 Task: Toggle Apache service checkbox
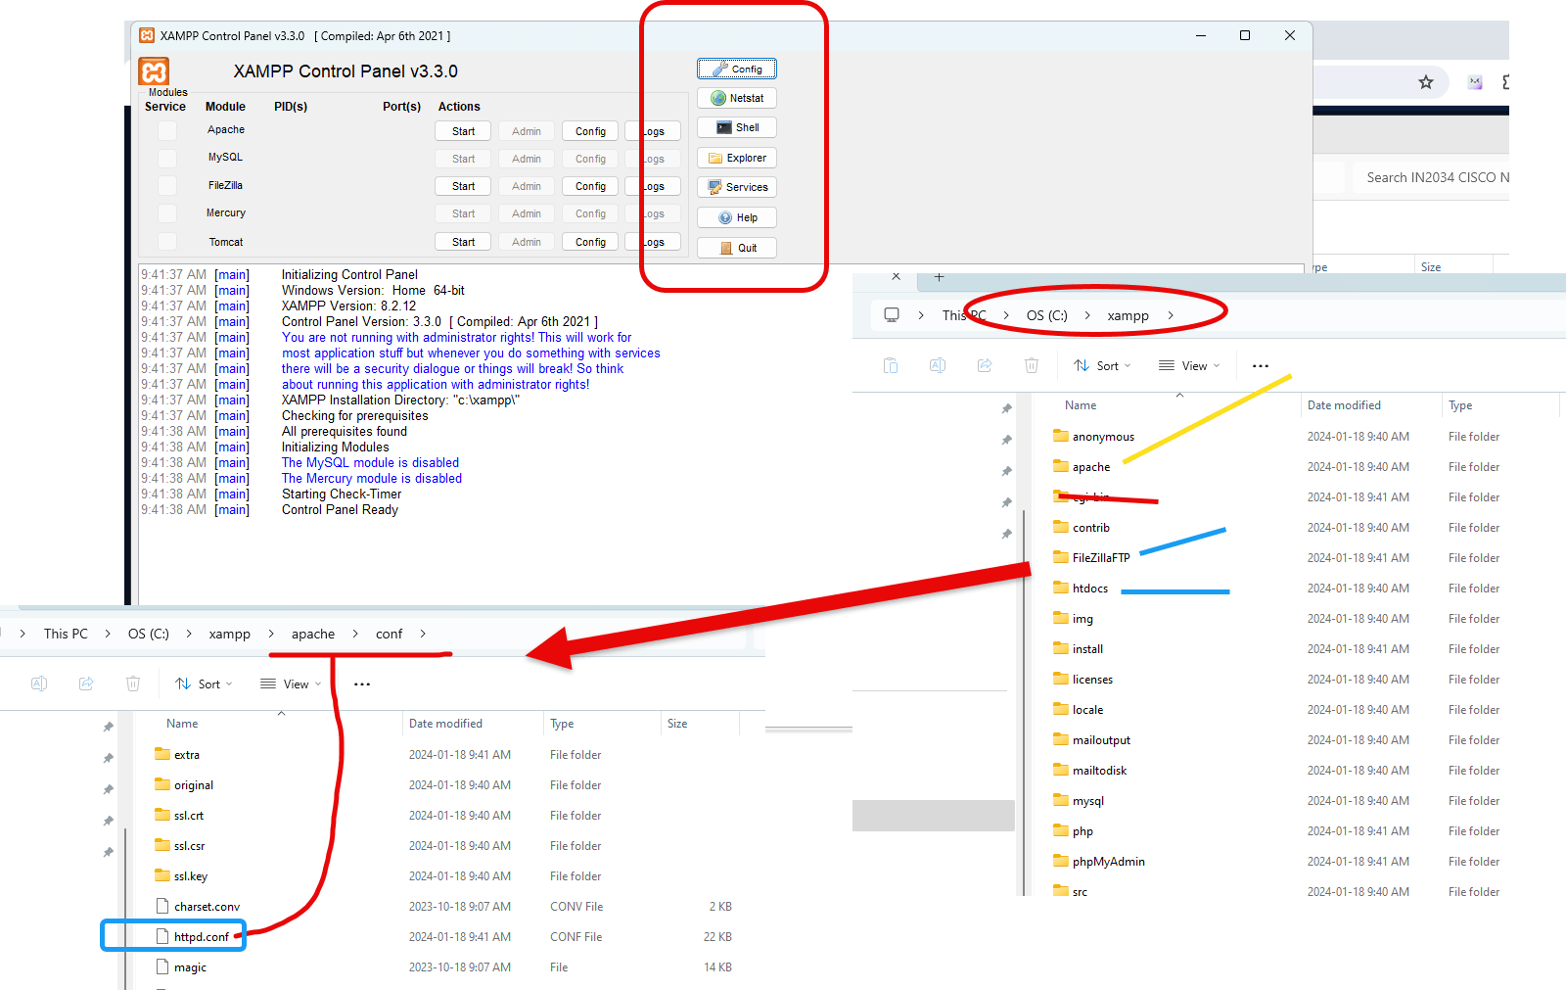tap(167, 130)
